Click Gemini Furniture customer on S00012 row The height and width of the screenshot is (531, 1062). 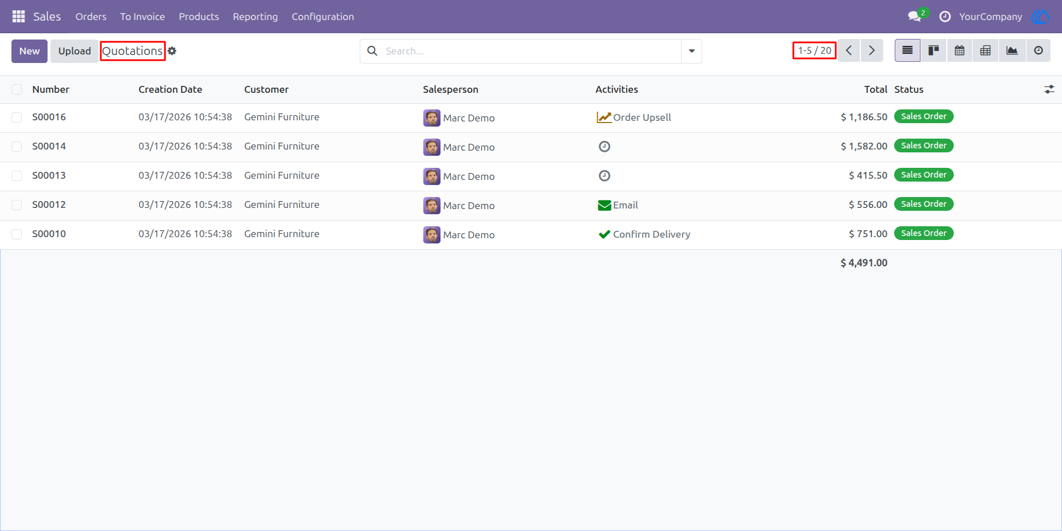pyautogui.click(x=282, y=204)
